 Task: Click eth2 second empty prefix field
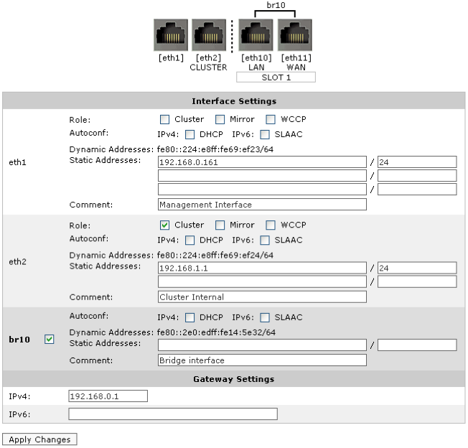[x=417, y=281]
